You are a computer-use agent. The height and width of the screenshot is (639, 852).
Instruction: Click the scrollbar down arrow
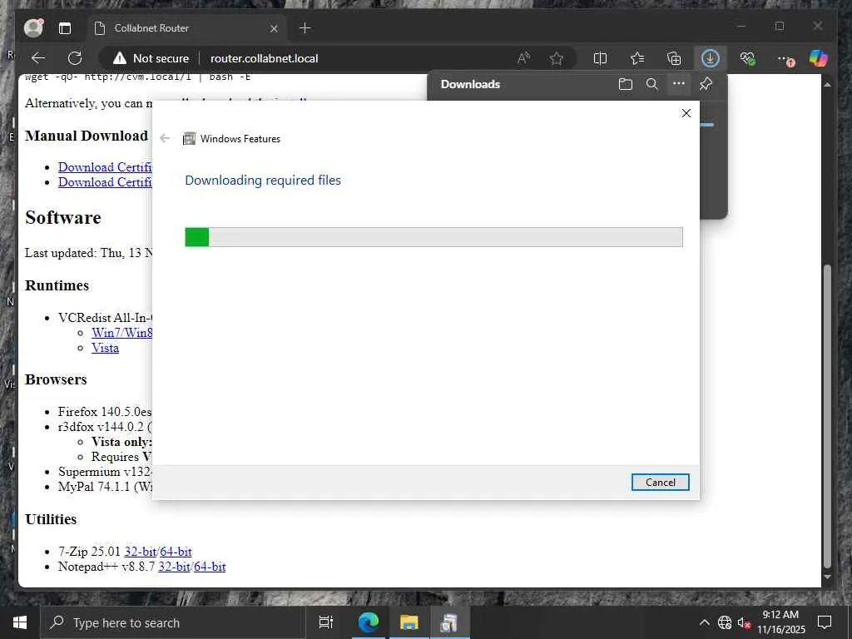[827, 577]
